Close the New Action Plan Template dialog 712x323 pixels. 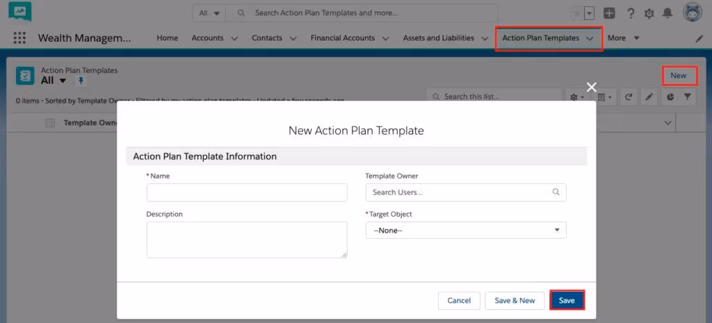pyautogui.click(x=591, y=87)
